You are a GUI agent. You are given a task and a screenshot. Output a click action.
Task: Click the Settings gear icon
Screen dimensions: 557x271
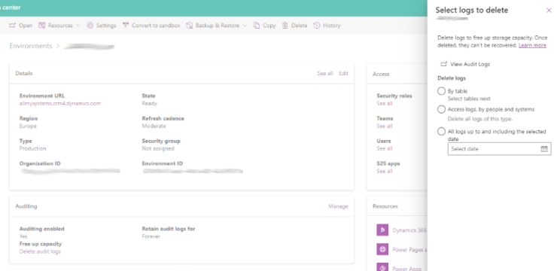90,26
